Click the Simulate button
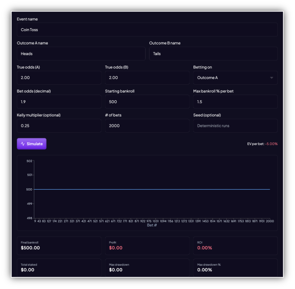The width and height of the screenshot is (295, 289). point(31,144)
